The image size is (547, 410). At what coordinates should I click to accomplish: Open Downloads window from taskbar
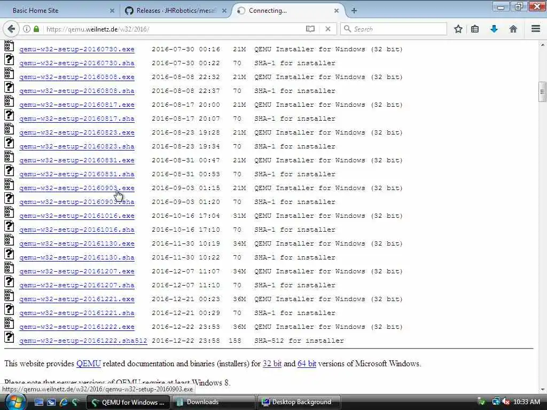pos(213,402)
